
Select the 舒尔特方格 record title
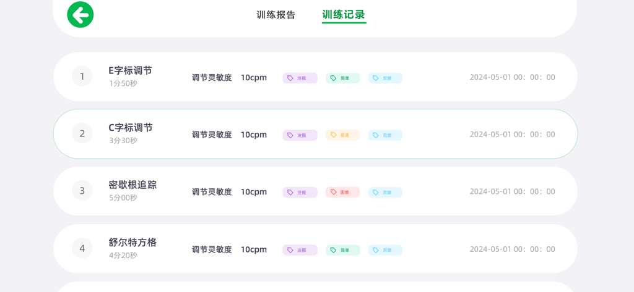coord(132,243)
